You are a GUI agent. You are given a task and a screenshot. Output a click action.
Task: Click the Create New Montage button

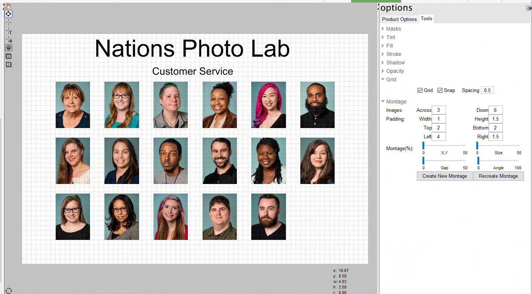(445, 176)
